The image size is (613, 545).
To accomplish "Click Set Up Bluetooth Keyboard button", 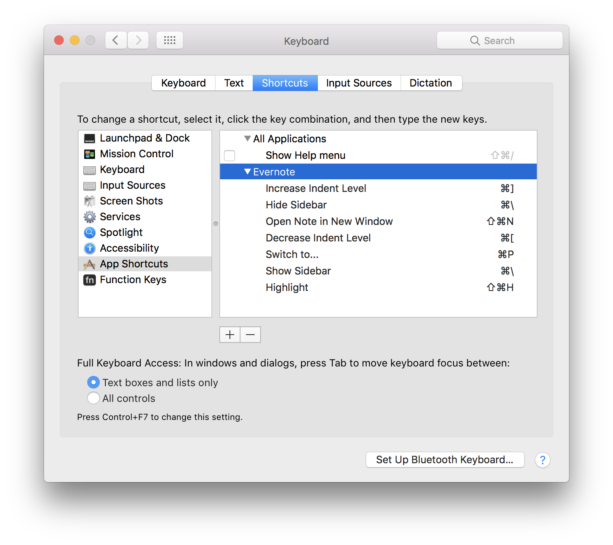I will click(445, 460).
